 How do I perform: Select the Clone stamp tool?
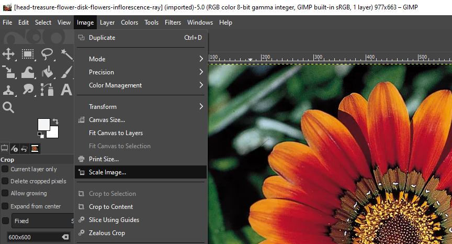[8, 90]
